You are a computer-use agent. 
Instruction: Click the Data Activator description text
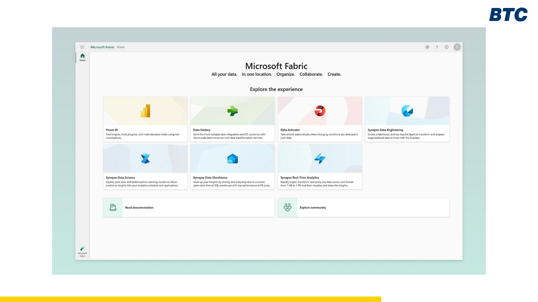pos(319,136)
